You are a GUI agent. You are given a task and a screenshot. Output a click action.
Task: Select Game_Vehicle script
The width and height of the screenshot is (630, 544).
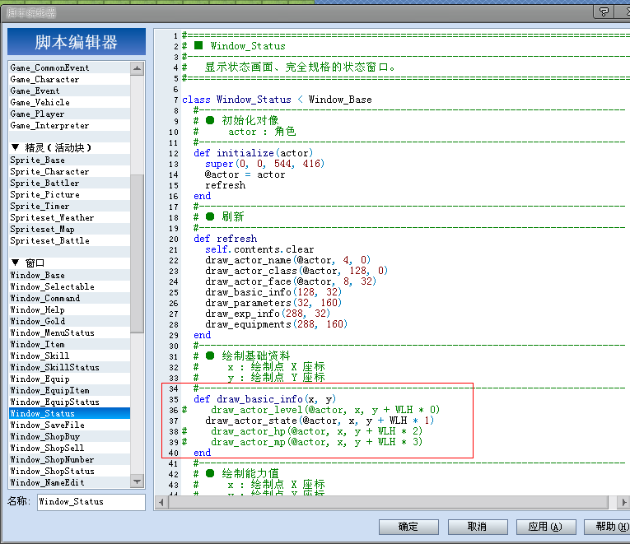click(x=69, y=102)
